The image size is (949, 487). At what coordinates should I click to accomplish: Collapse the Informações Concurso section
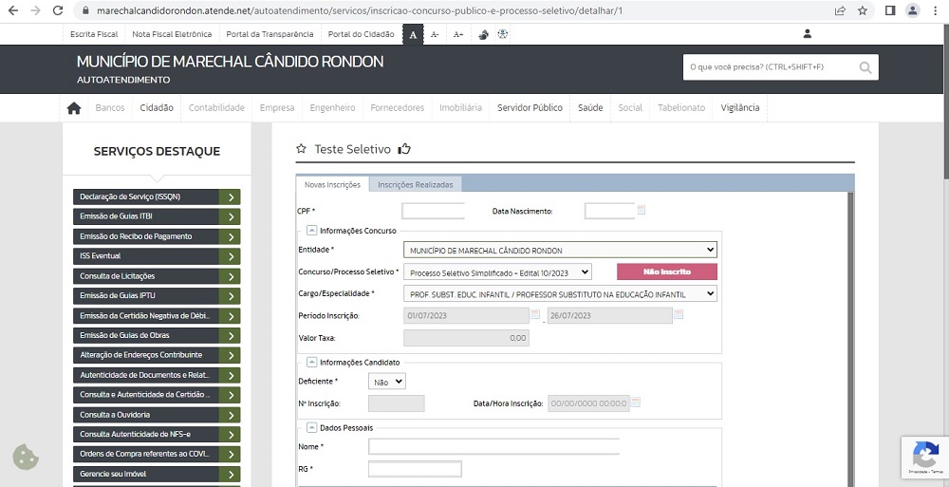(311, 231)
